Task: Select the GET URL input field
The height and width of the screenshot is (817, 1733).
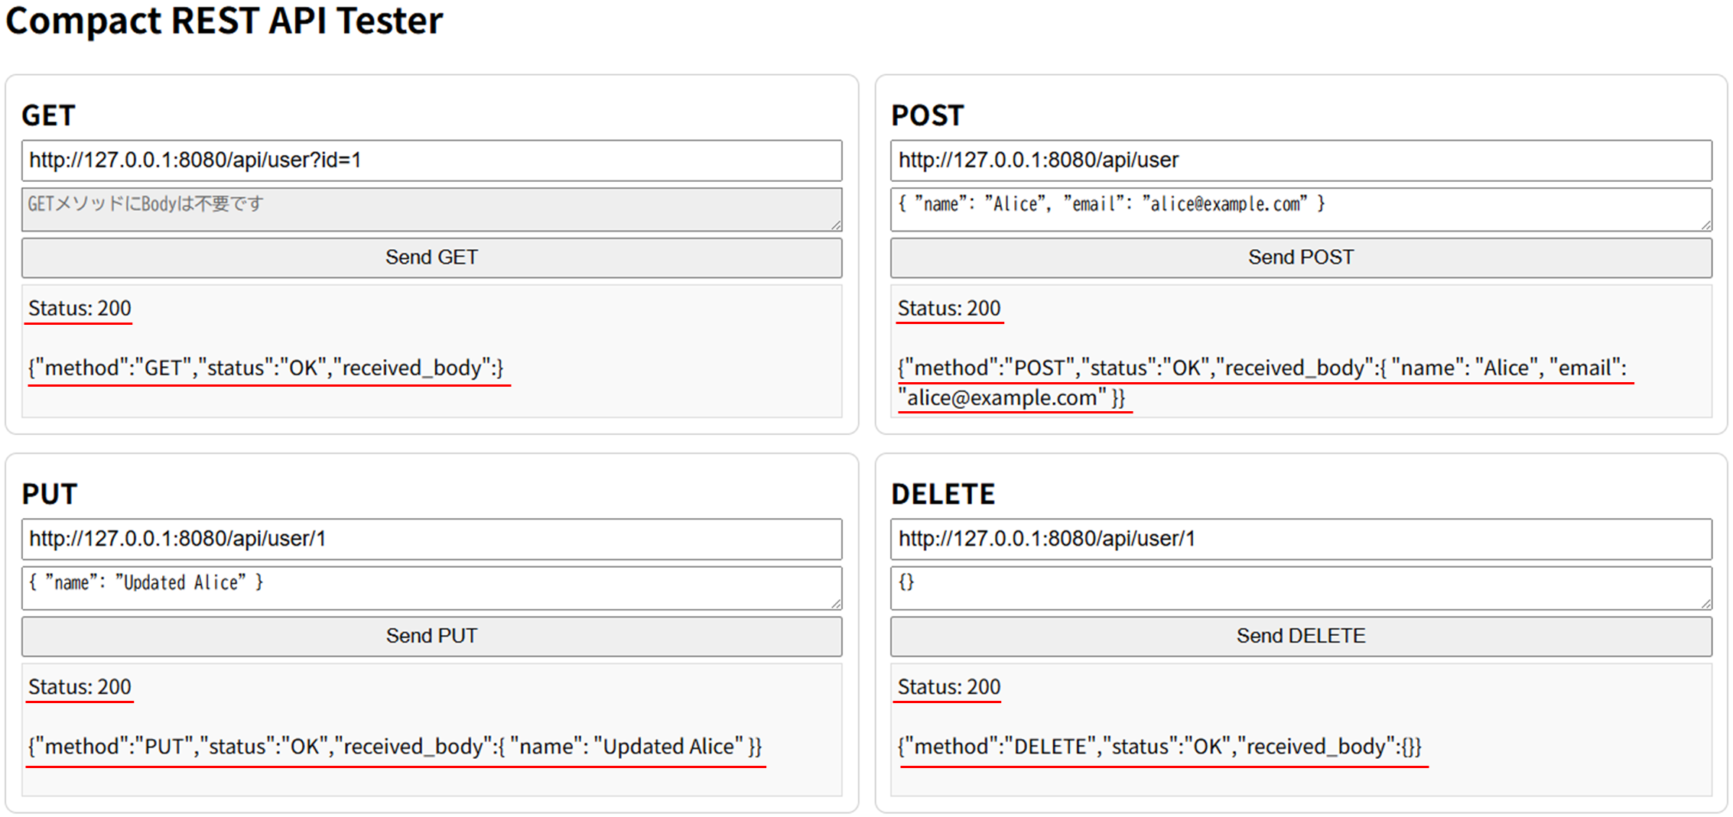Action: pos(431,160)
